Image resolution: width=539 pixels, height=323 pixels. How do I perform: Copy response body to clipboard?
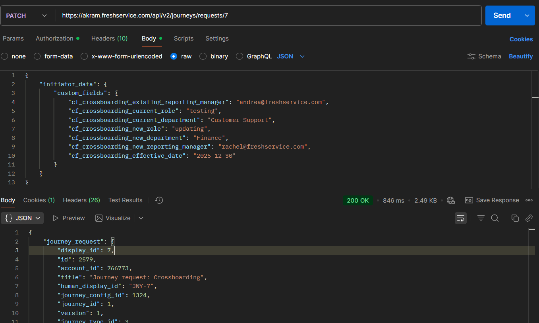(x=515, y=218)
